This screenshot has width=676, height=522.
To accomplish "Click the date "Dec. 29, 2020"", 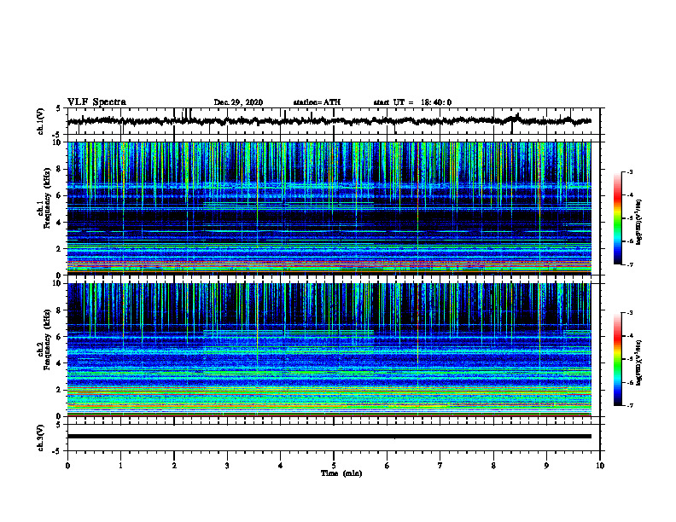I will [x=238, y=102].
